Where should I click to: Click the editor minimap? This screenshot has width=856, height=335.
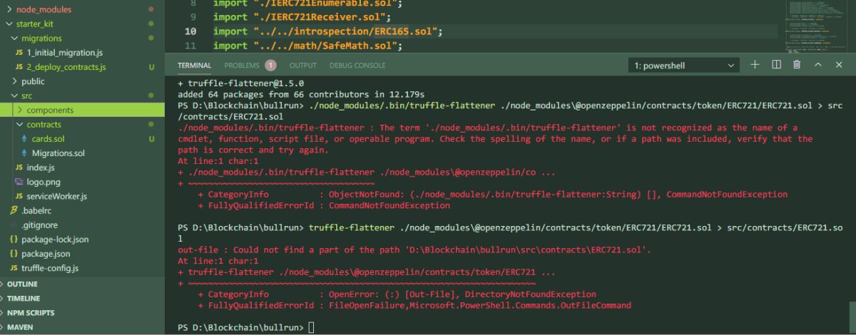tap(815, 26)
